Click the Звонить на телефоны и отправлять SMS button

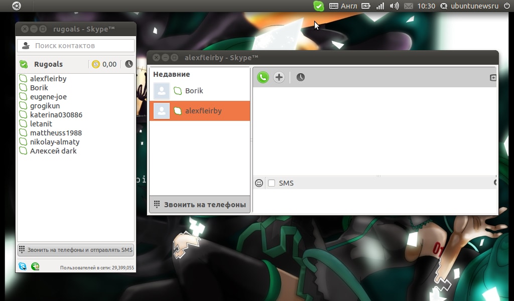pyautogui.click(x=76, y=250)
